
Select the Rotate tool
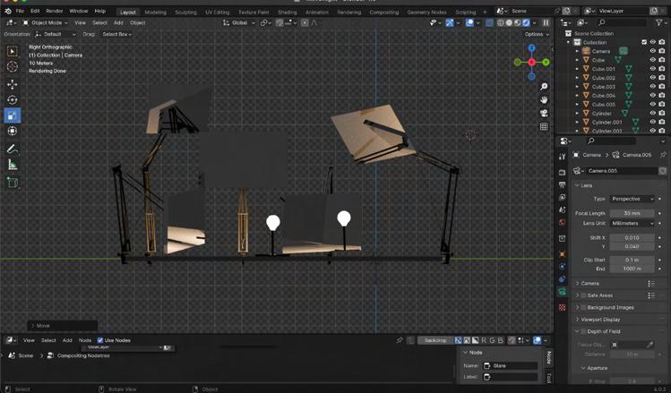point(13,99)
